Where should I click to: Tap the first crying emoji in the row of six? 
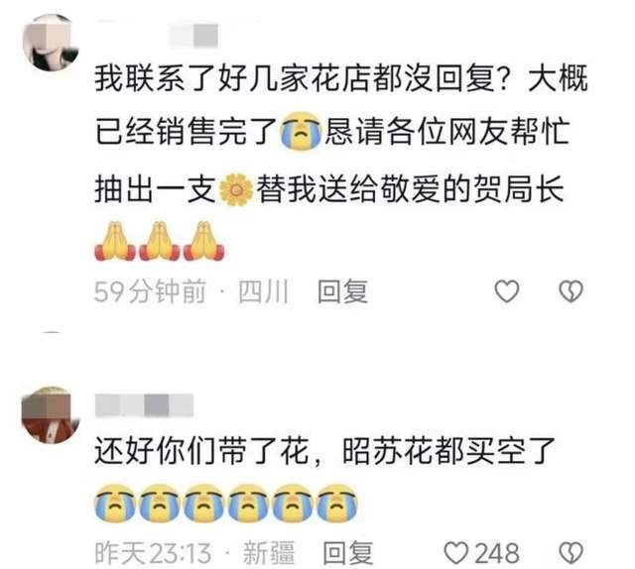tap(115, 503)
